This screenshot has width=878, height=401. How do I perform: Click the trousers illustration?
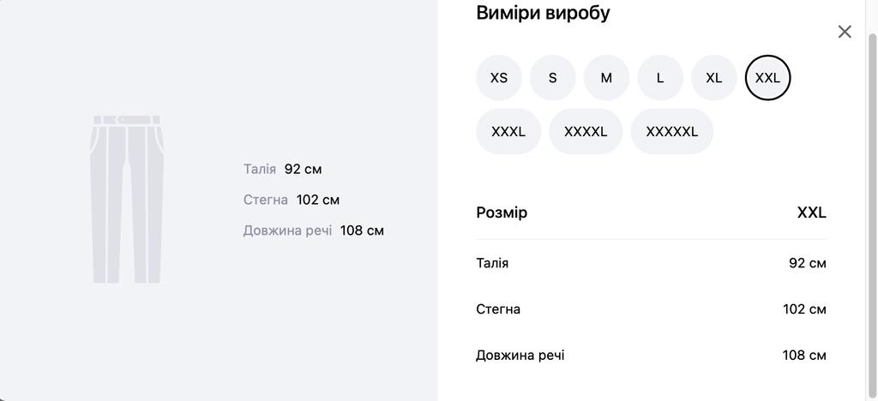127,199
